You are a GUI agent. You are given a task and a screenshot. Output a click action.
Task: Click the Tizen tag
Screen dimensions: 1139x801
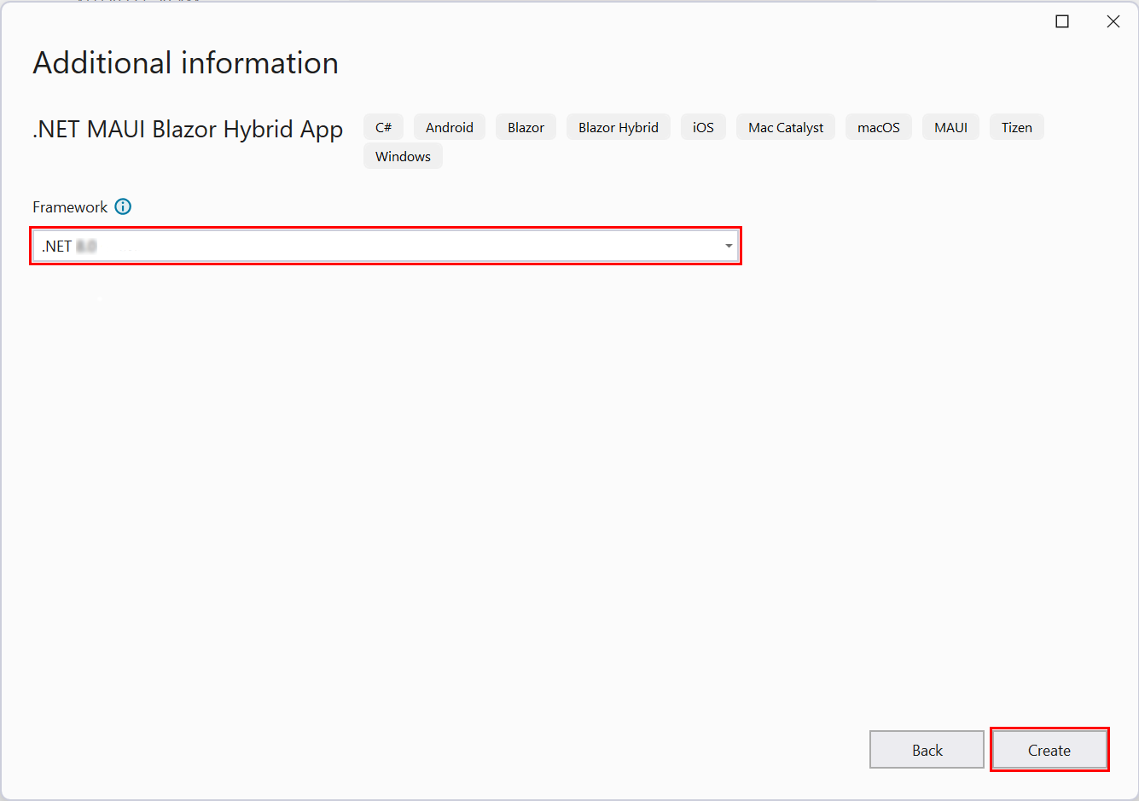click(1016, 126)
